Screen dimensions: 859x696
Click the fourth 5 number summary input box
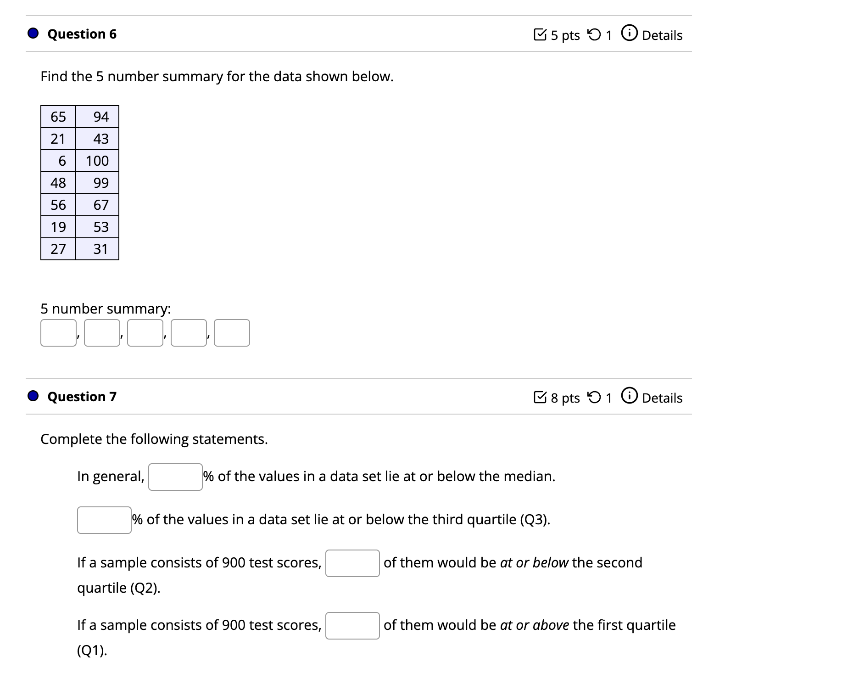tap(189, 332)
